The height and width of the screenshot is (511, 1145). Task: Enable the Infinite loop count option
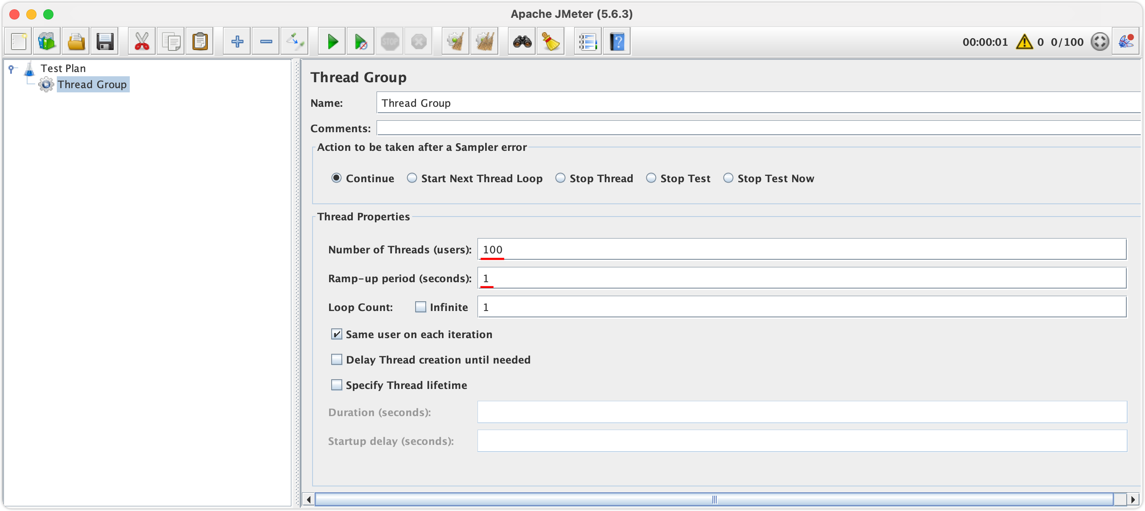point(421,307)
